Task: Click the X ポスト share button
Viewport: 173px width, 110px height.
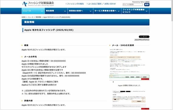Action: click(x=144, y=37)
